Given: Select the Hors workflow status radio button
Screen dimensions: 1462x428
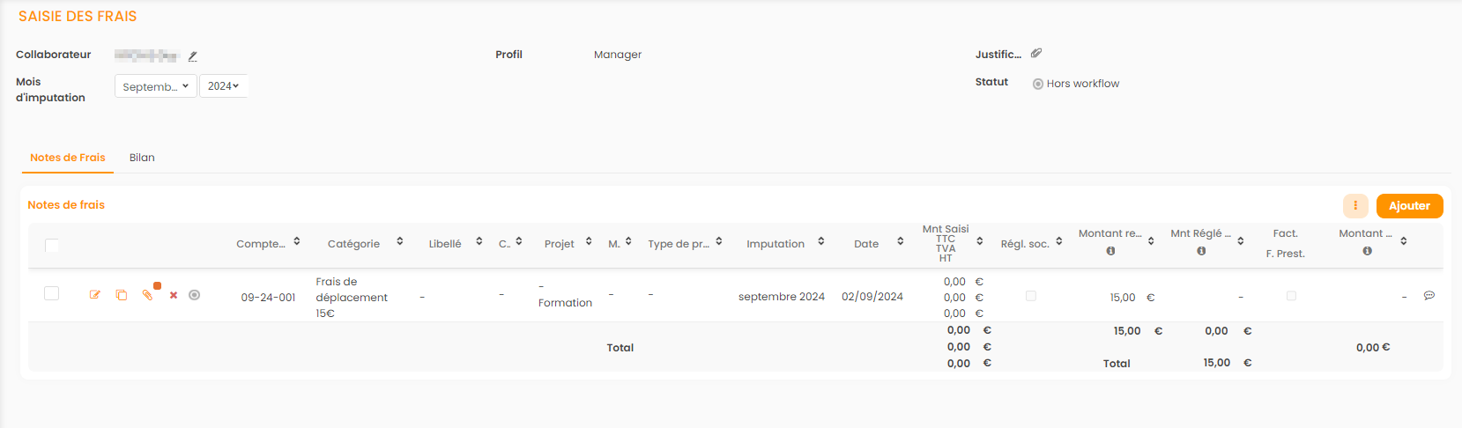Looking at the screenshot, I should (x=1038, y=85).
